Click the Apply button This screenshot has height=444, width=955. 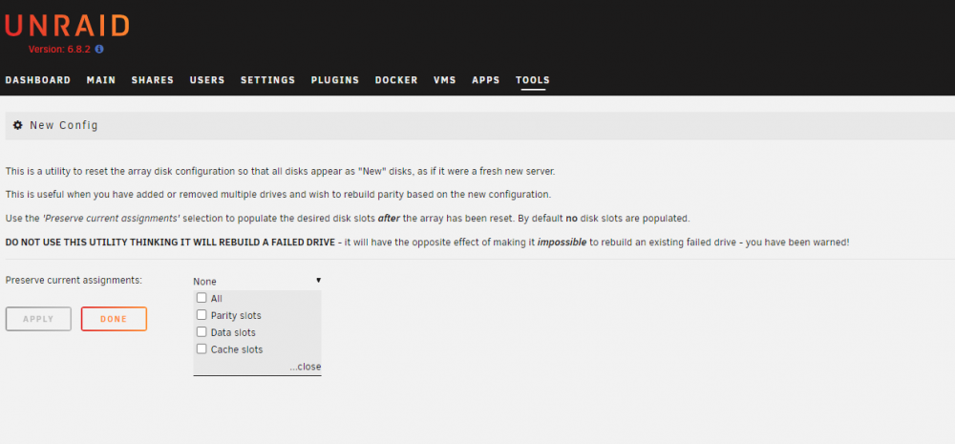38,319
